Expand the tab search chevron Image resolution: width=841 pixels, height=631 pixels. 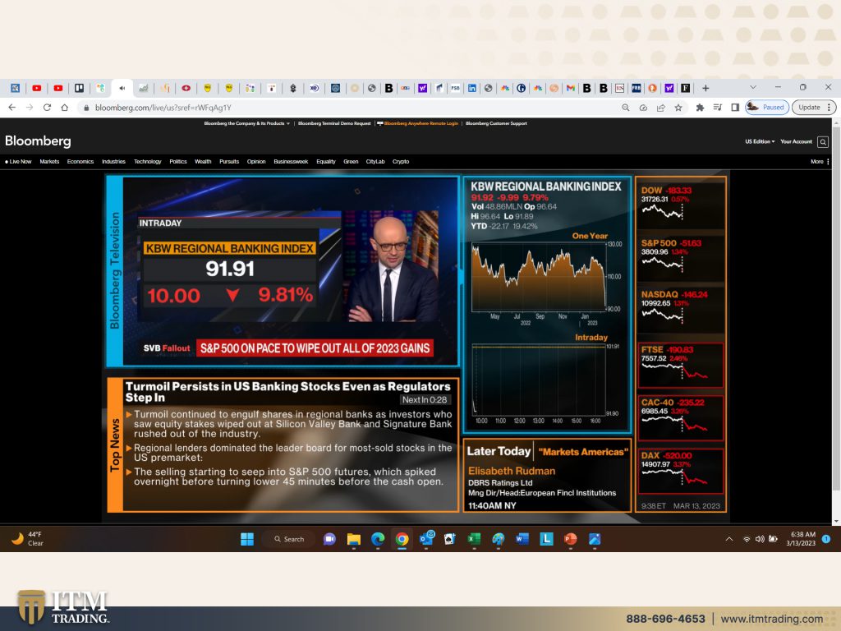[753, 87]
